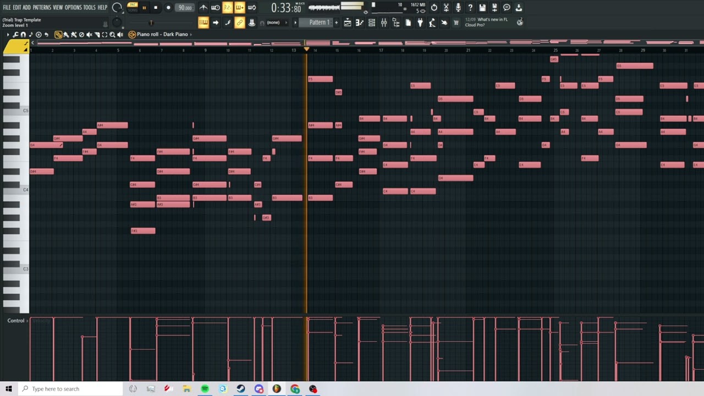Open the browser file tree icon
Image resolution: width=704 pixels, height=396 pixels.
tap(396, 23)
